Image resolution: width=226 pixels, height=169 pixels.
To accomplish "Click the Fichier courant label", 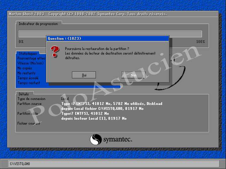I will point(29,123).
